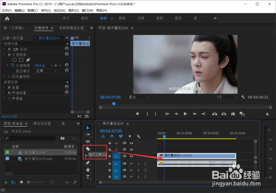Show more workspaces overflow chevron

click(x=215, y=18)
